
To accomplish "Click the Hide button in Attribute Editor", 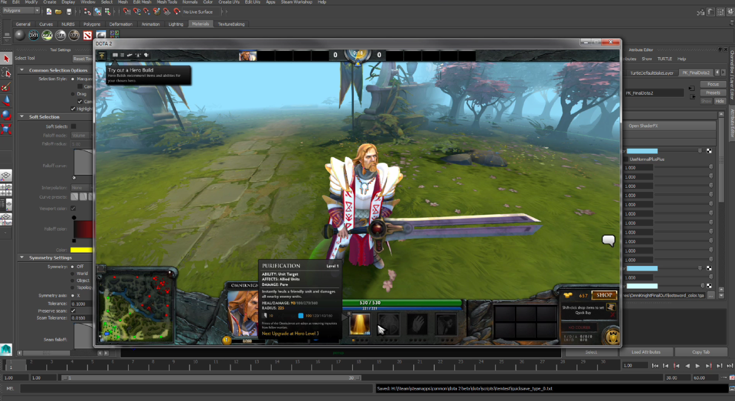I will [x=720, y=101].
